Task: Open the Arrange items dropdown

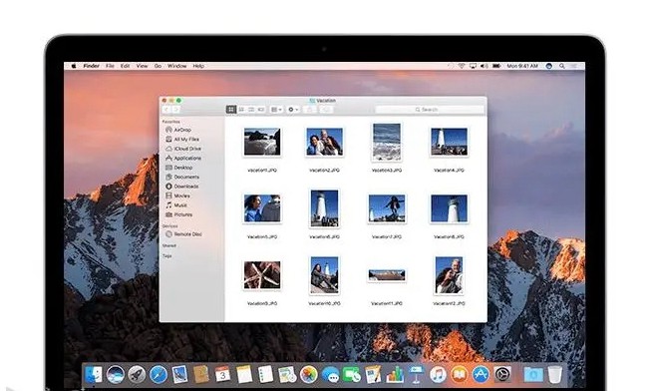Action: (276, 110)
